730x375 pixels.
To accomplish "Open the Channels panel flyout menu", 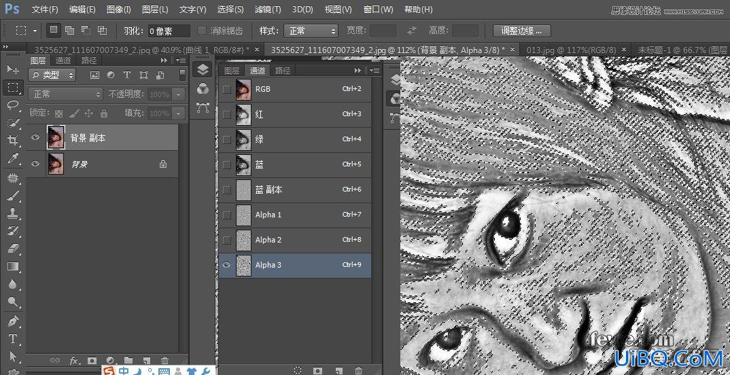I will point(373,71).
